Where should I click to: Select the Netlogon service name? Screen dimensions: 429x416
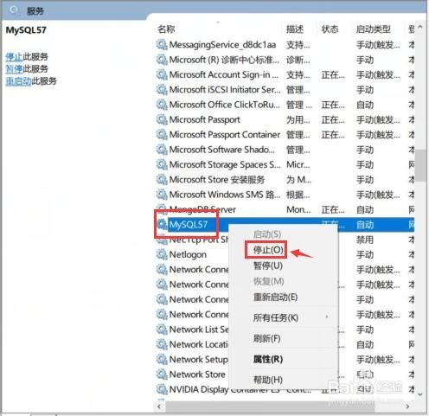click(188, 254)
